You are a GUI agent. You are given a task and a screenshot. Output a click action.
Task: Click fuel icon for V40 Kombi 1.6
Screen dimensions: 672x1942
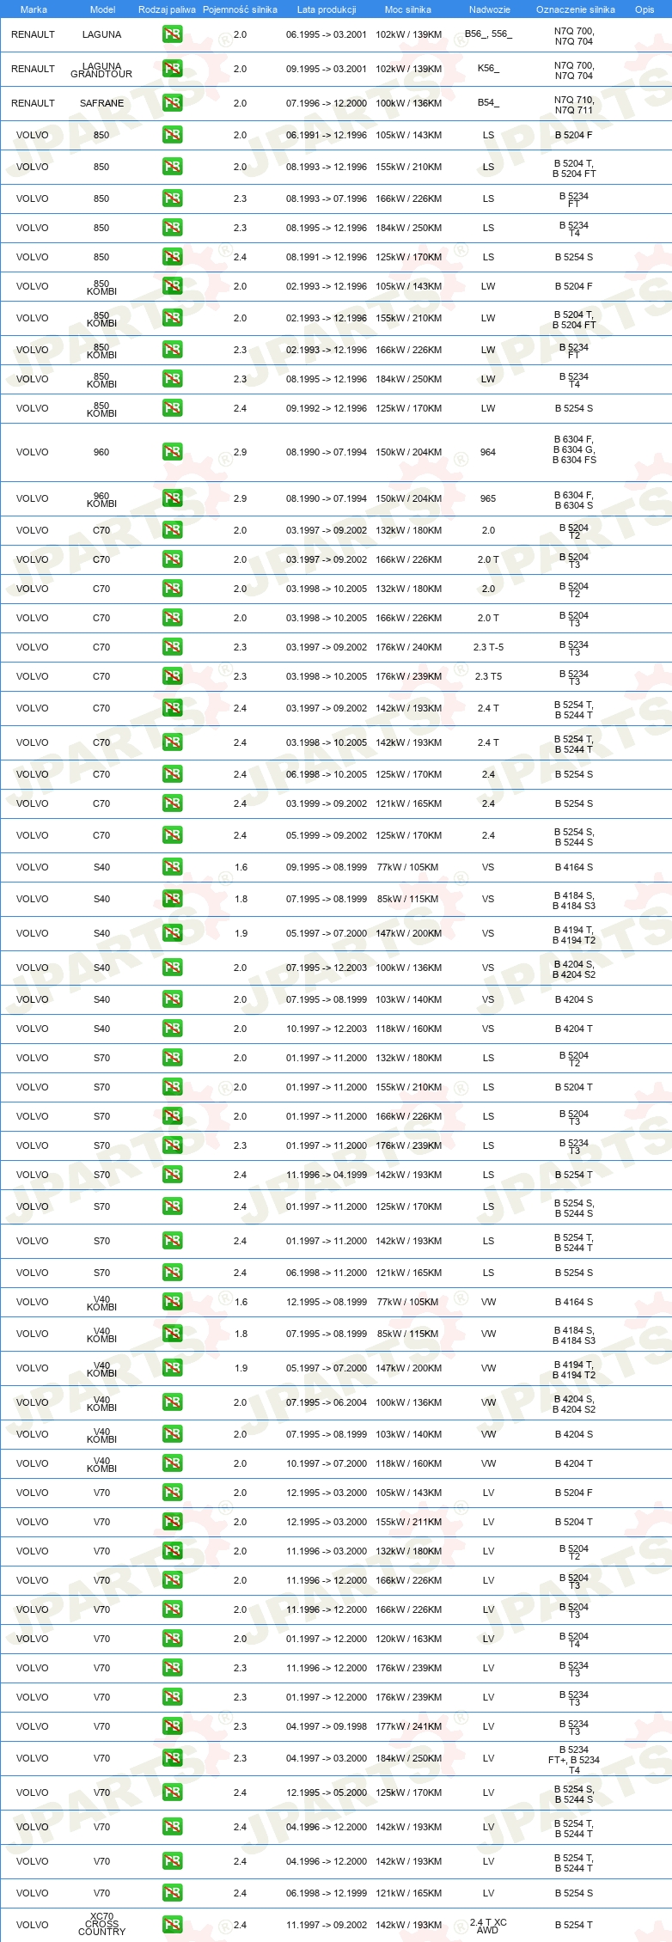[173, 1302]
